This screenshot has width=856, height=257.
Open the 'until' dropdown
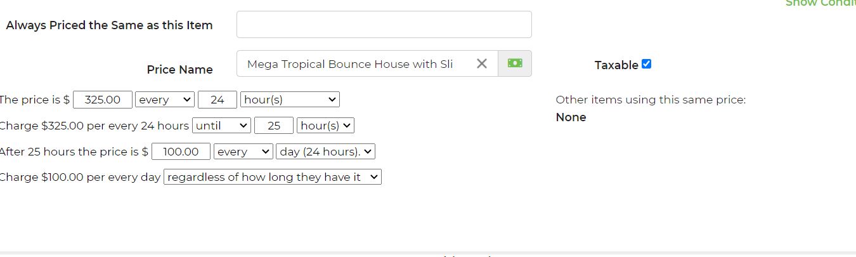click(x=221, y=126)
